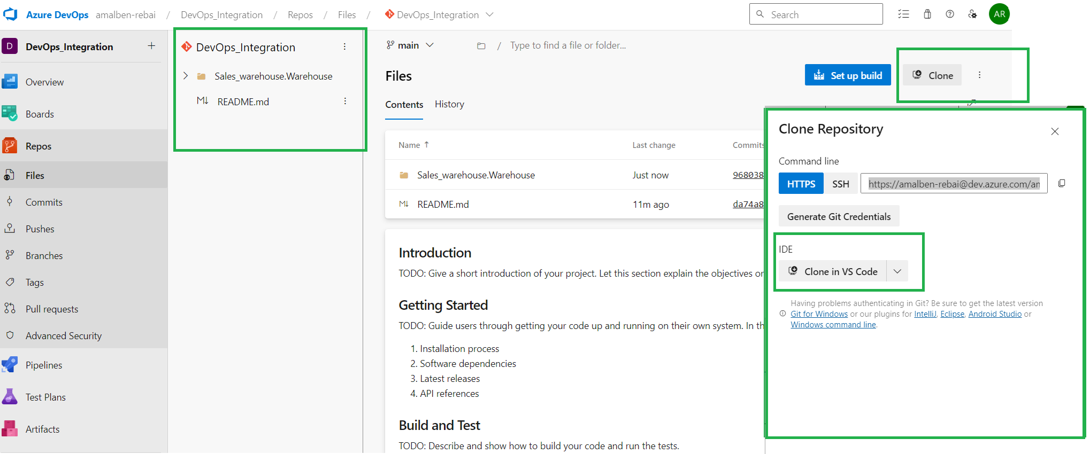Open the Help question mark icon
Image resolution: width=1090 pixels, height=454 pixels.
[x=950, y=14]
